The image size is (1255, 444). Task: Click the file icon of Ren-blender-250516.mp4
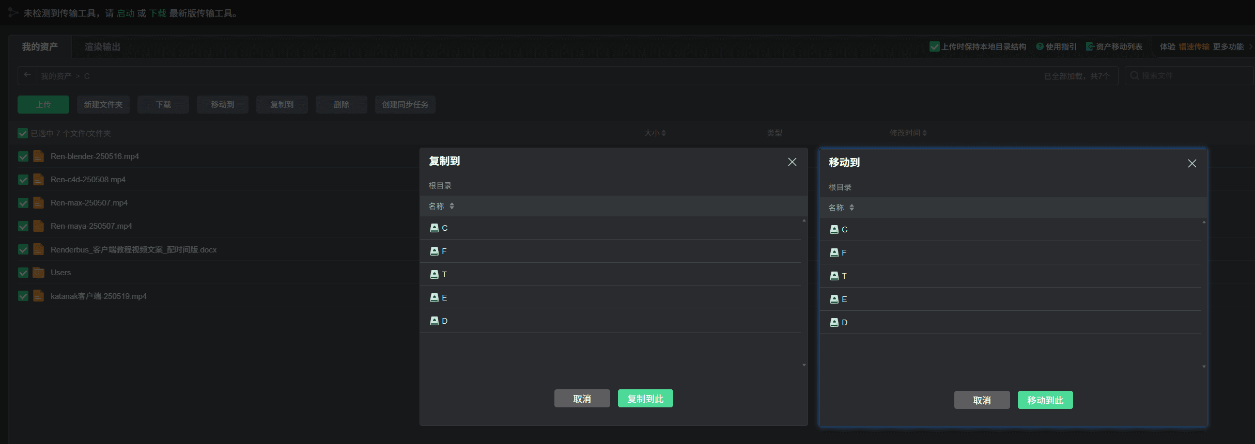coord(38,156)
